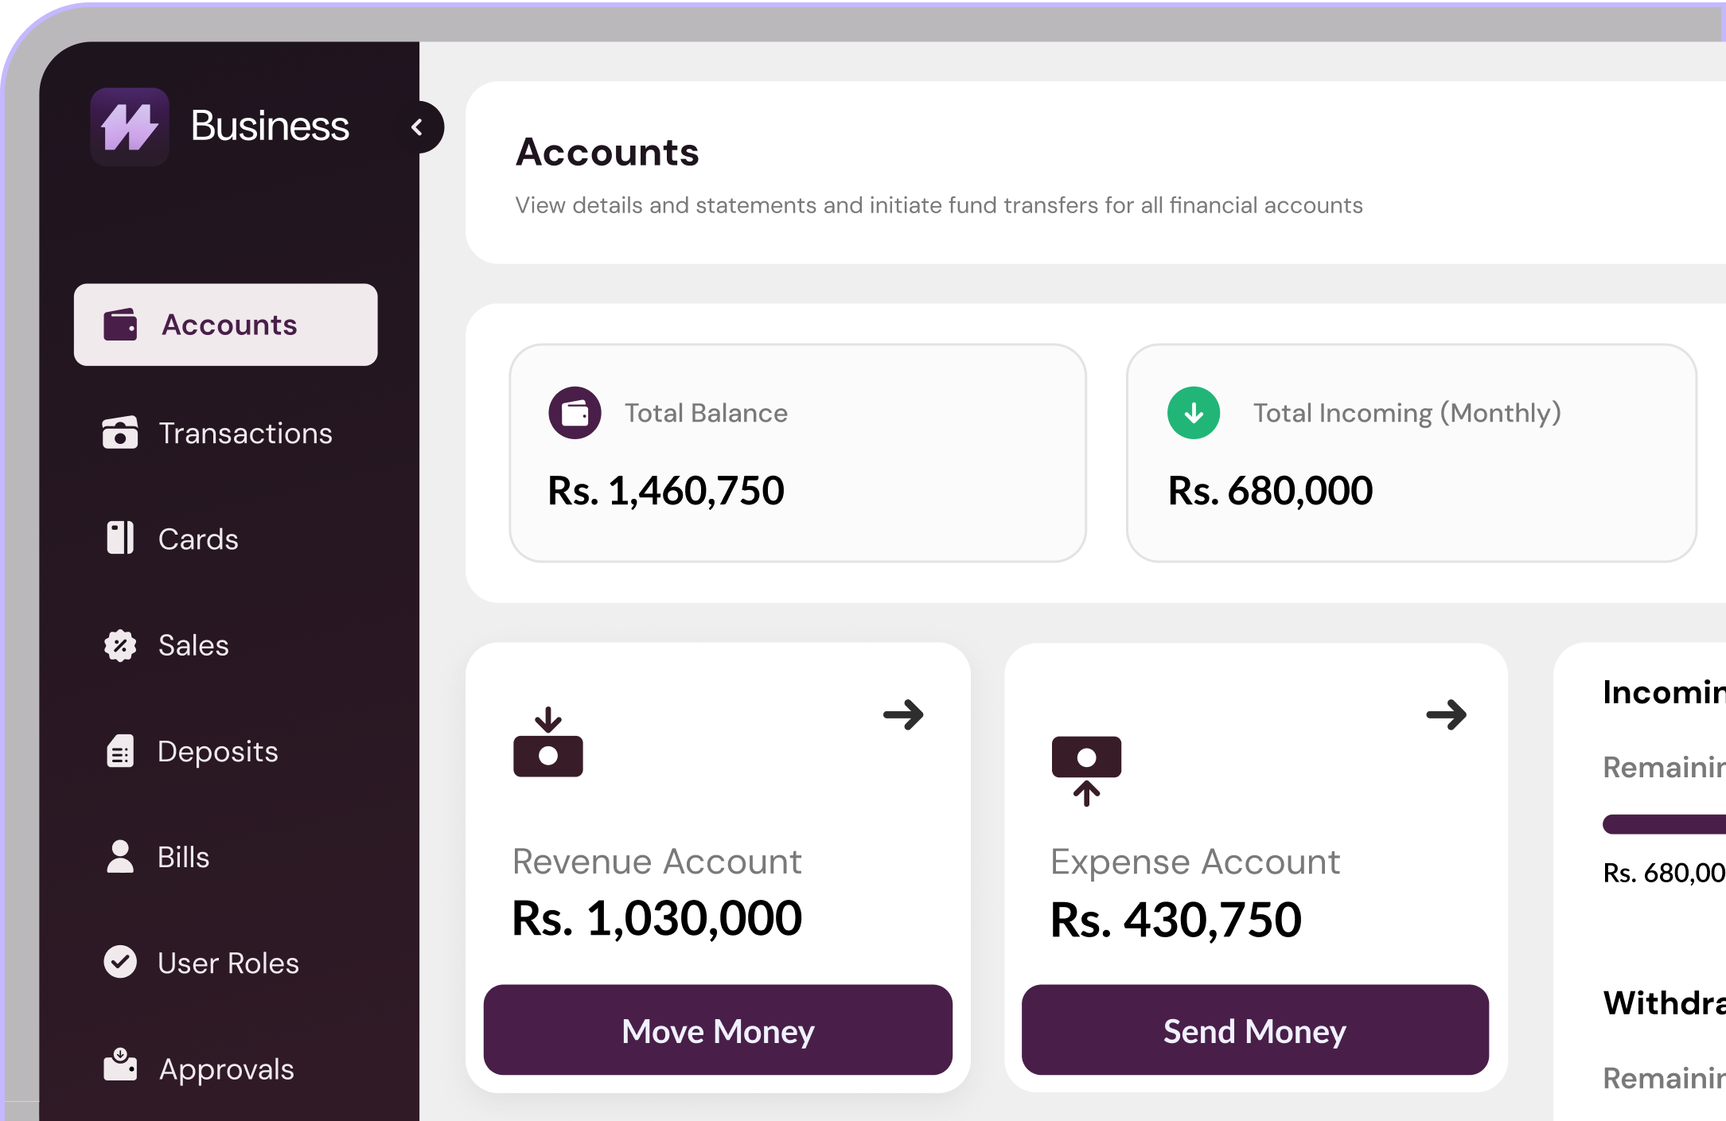Click the Business logo icon
1726x1121 pixels.
(x=130, y=127)
